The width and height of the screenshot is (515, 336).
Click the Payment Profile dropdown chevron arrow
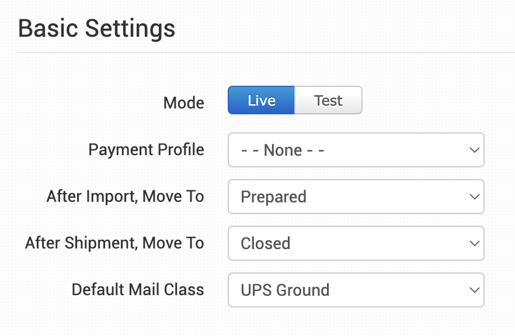click(x=474, y=150)
